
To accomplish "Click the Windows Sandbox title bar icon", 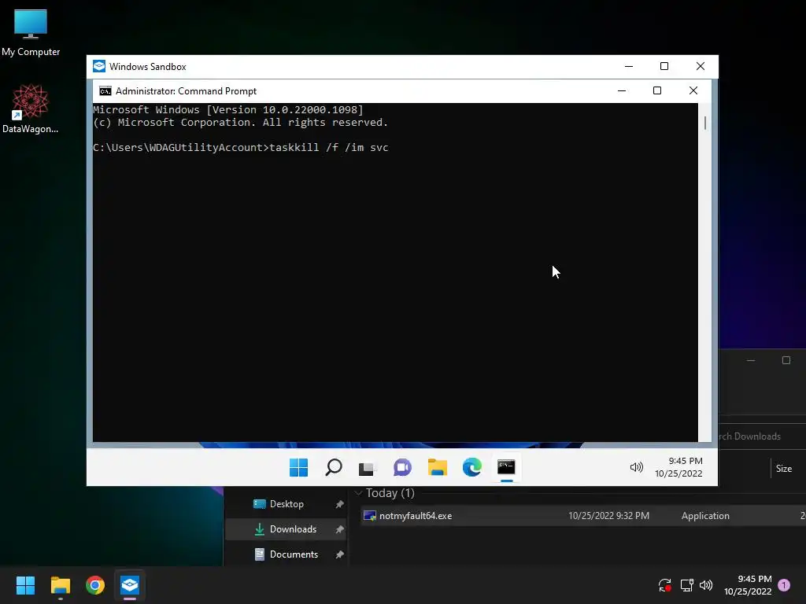I will pyautogui.click(x=99, y=66).
